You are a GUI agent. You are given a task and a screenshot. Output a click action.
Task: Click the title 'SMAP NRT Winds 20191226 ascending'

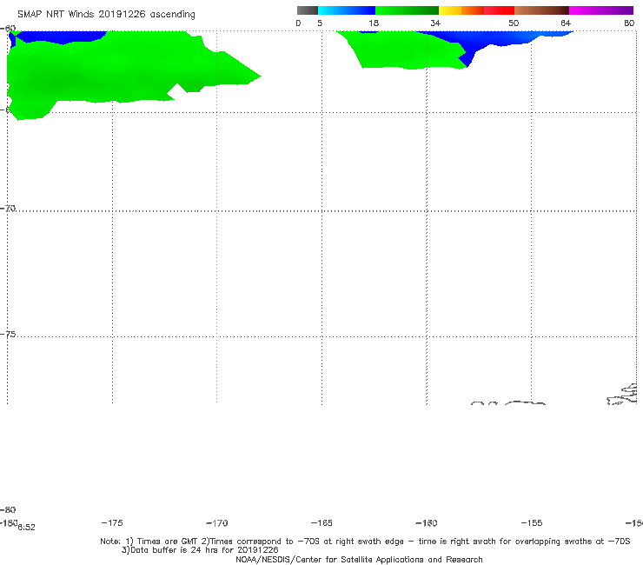point(106,15)
